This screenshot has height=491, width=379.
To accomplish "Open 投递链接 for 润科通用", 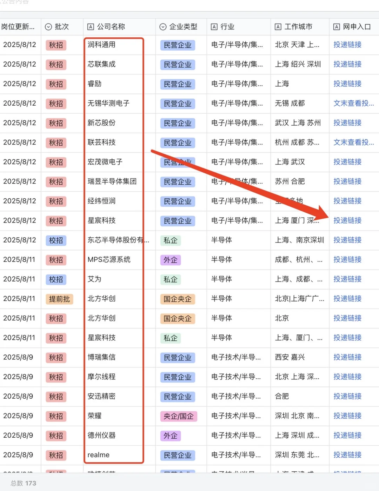I will (347, 45).
